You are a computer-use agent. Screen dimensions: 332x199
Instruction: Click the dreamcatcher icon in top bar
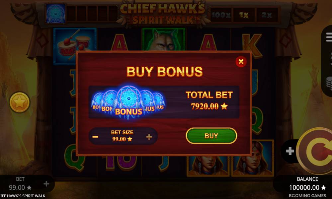point(56,14)
